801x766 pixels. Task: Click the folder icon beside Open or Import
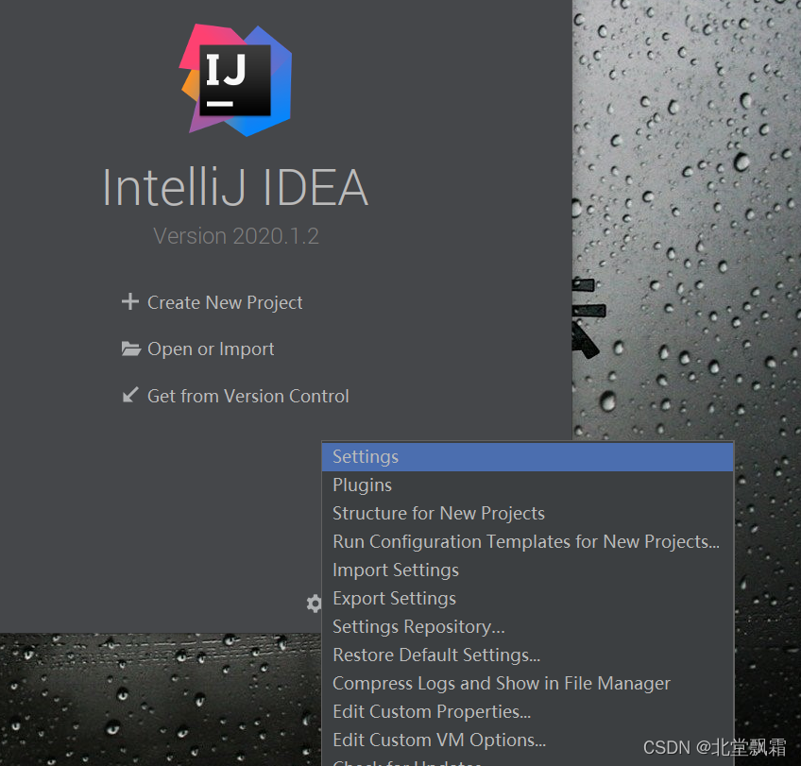click(x=131, y=349)
